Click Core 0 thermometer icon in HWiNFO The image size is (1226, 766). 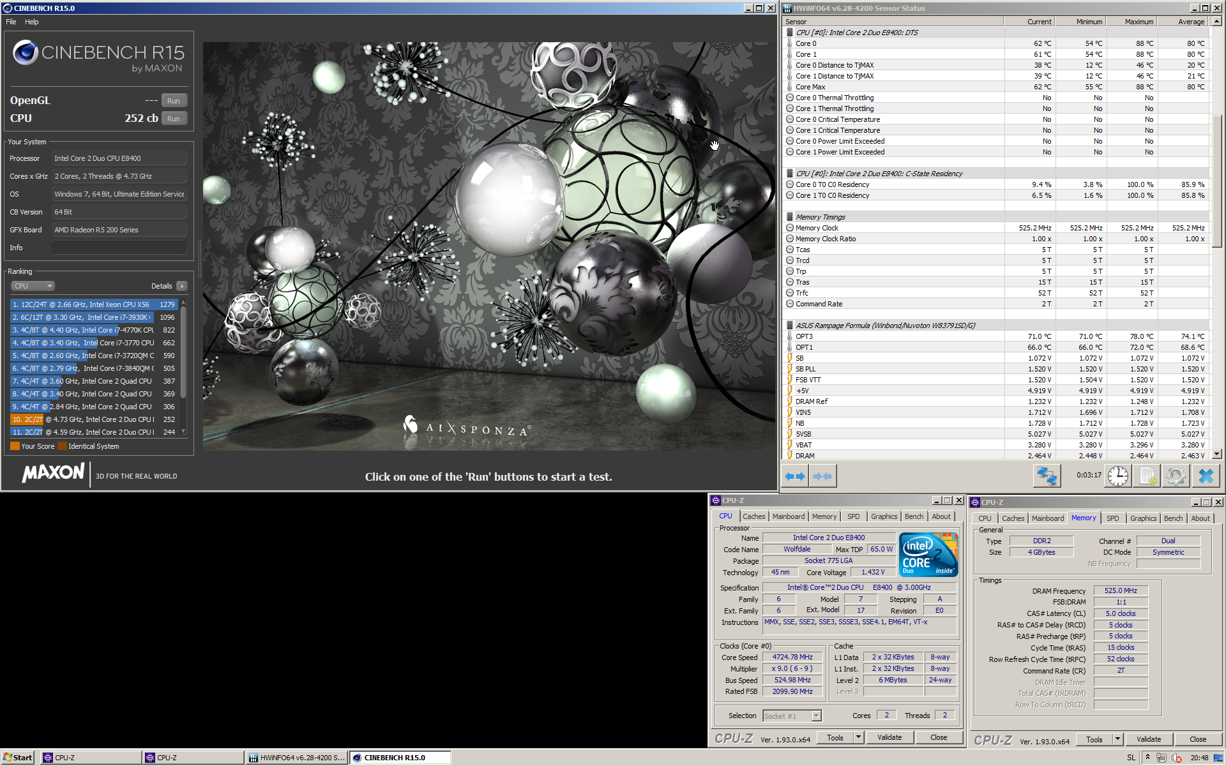(790, 43)
